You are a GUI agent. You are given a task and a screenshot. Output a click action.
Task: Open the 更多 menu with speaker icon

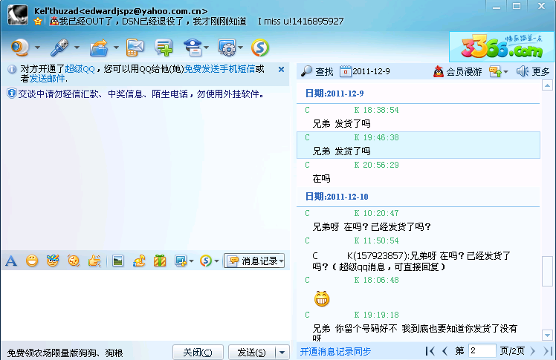(533, 71)
